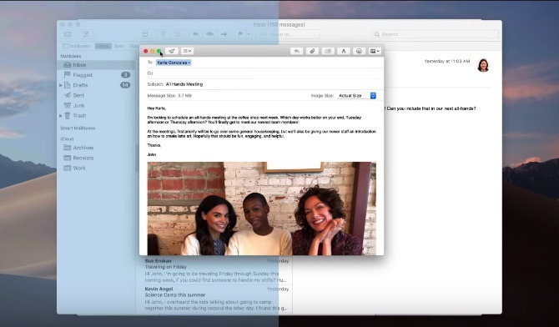
Task: Click the Flag icon in main Mail toolbar
Action: coord(240,34)
